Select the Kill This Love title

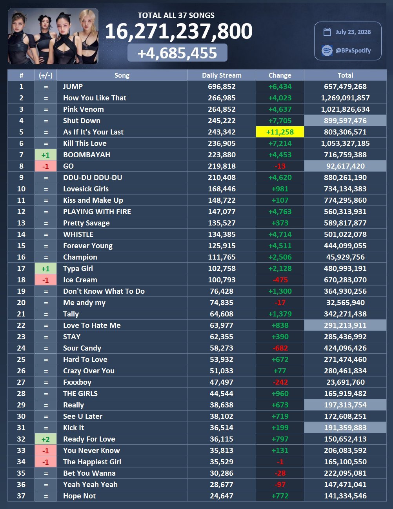pos(85,144)
